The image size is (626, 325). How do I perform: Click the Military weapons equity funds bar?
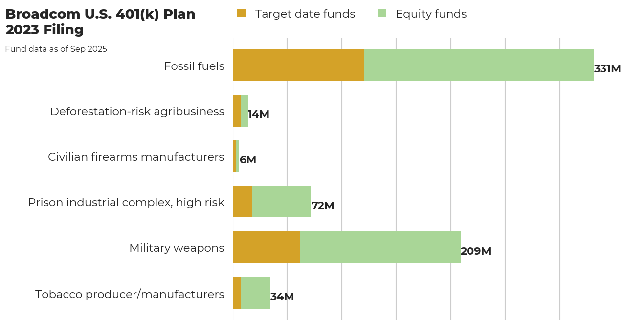380,247
